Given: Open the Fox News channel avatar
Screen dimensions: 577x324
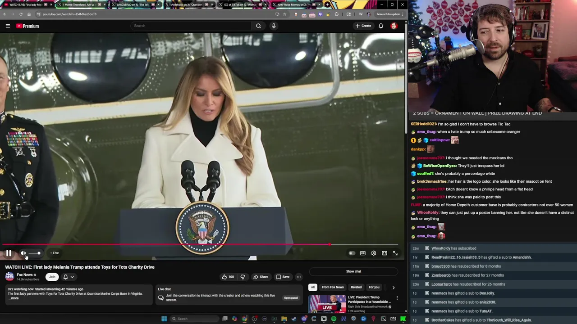Looking at the screenshot, I should point(9,277).
